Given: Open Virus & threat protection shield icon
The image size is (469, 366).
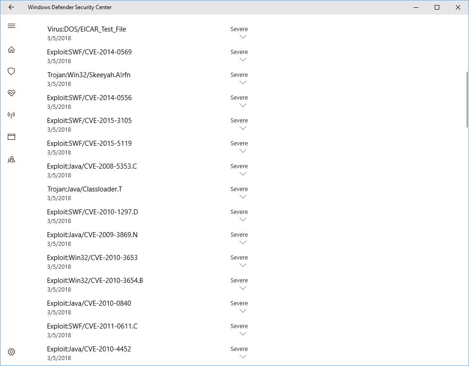Looking at the screenshot, I should pos(11,71).
